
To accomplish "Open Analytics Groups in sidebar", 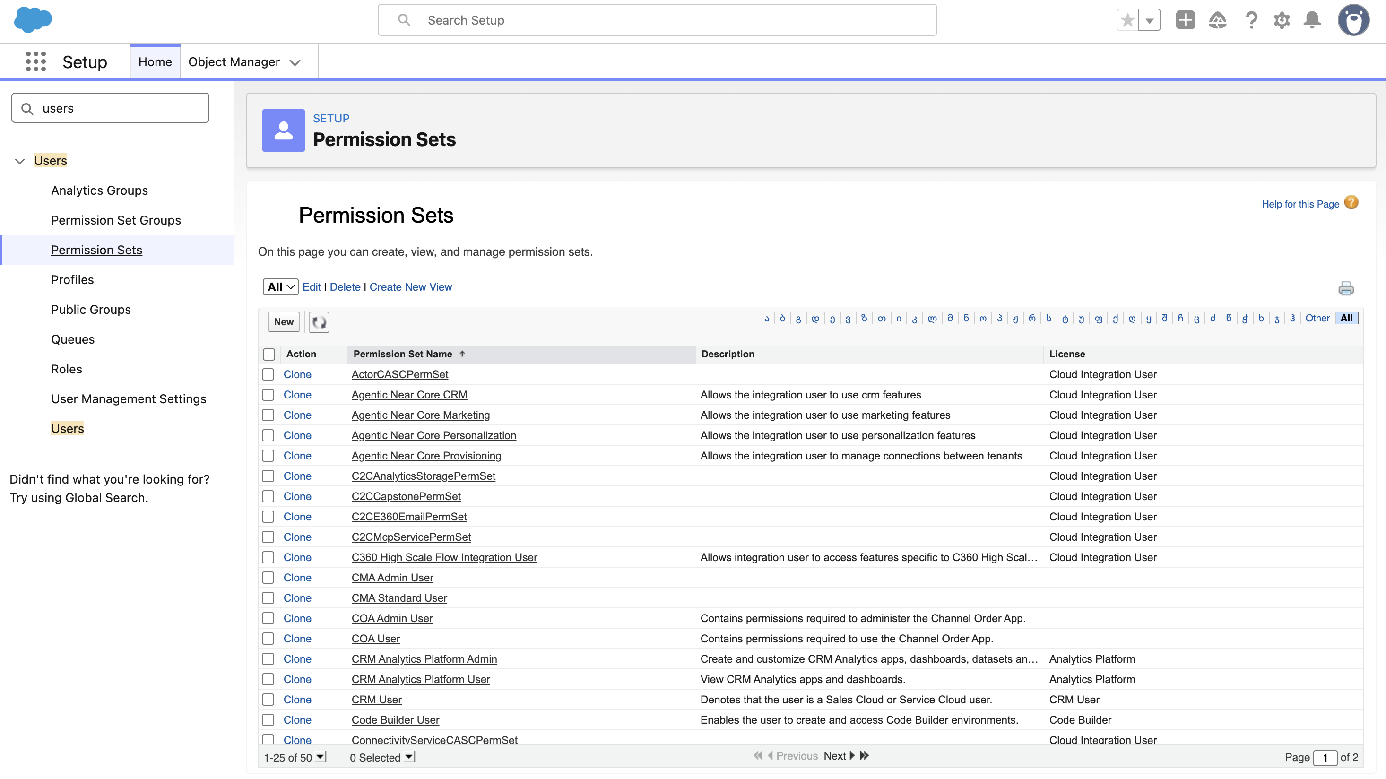I will point(100,190).
